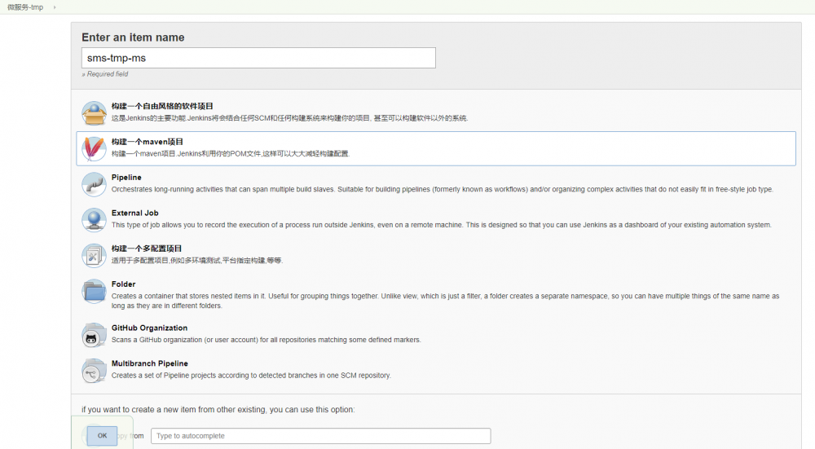
Task: Choose the Pipeline item type title
Action: 126,177
